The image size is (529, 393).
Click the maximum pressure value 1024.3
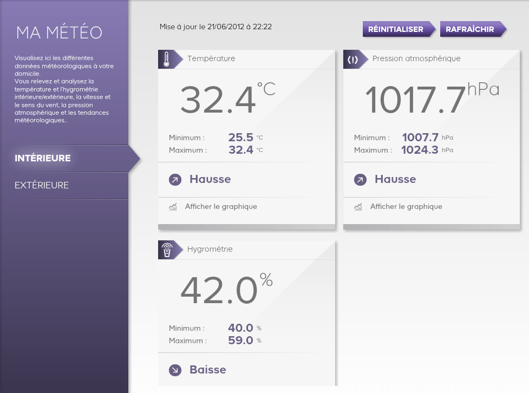tap(420, 150)
